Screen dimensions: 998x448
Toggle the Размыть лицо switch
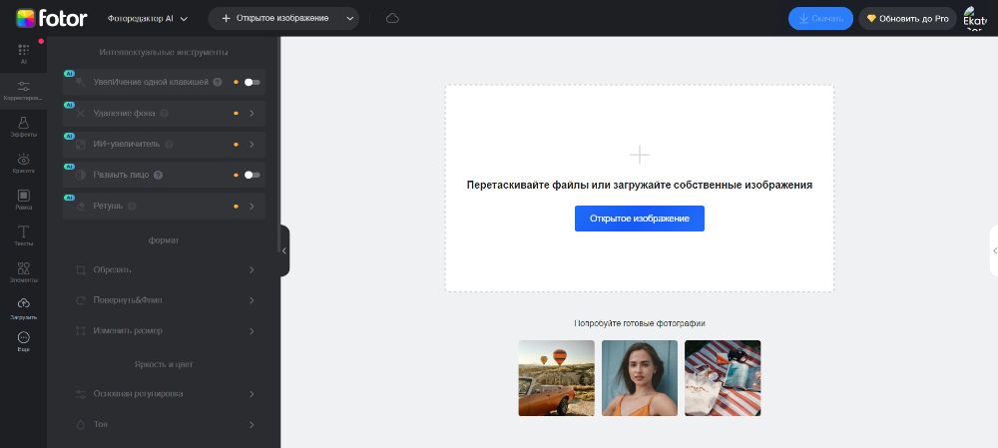pos(252,175)
